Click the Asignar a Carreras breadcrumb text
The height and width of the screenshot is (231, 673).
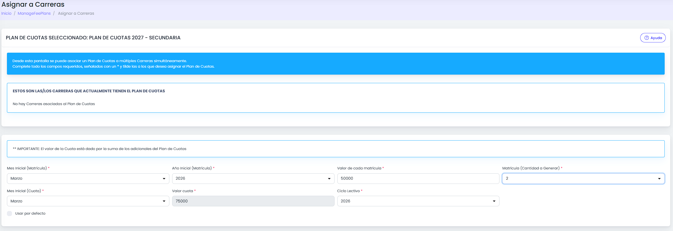pyautogui.click(x=76, y=13)
